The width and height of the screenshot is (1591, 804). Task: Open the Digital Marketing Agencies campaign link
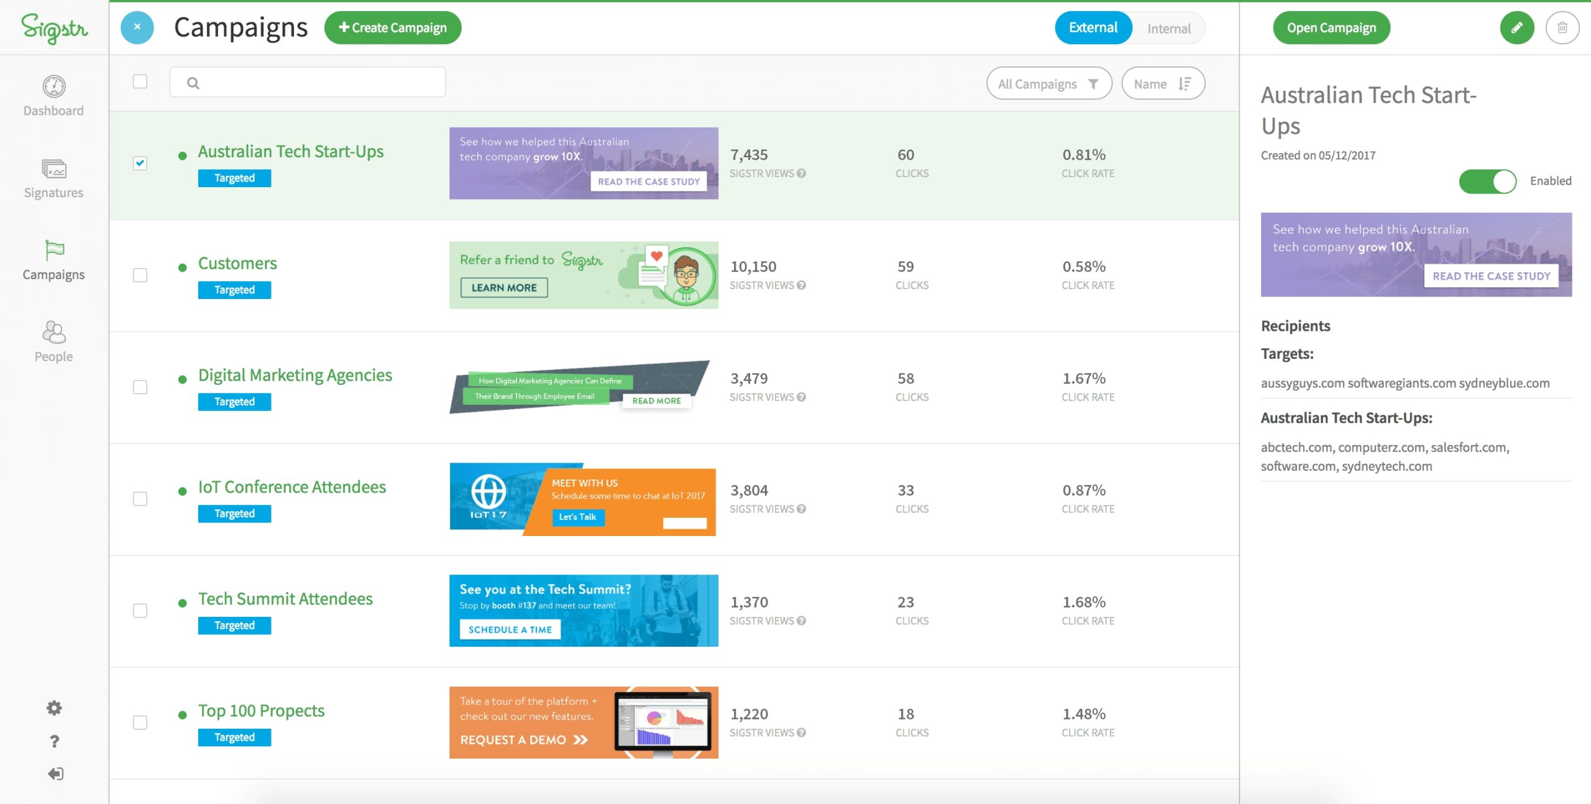[295, 376]
